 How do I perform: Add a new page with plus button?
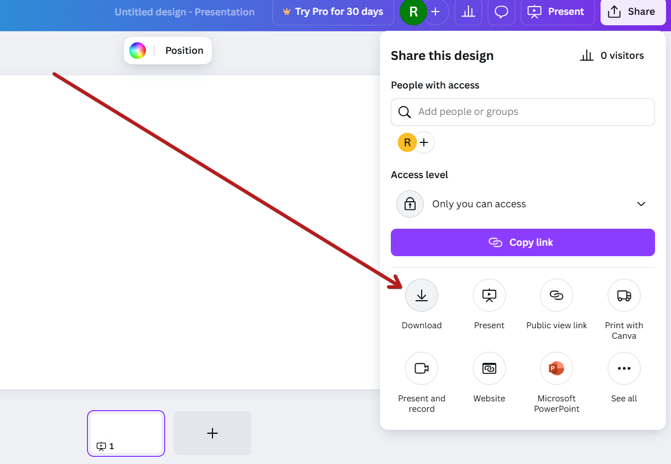(x=212, y=433)
